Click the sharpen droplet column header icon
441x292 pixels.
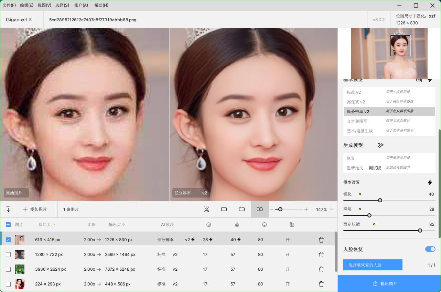click(x=237, y=225)
